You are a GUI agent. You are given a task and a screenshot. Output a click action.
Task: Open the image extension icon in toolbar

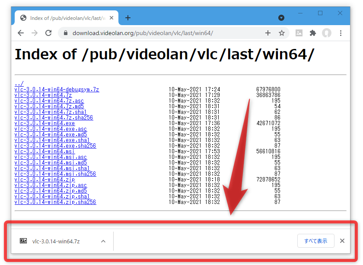[x=299, y=33]
